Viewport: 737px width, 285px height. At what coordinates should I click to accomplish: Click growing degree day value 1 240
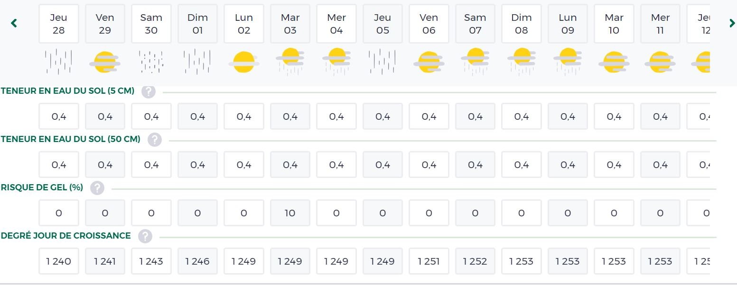pos(58,261)
